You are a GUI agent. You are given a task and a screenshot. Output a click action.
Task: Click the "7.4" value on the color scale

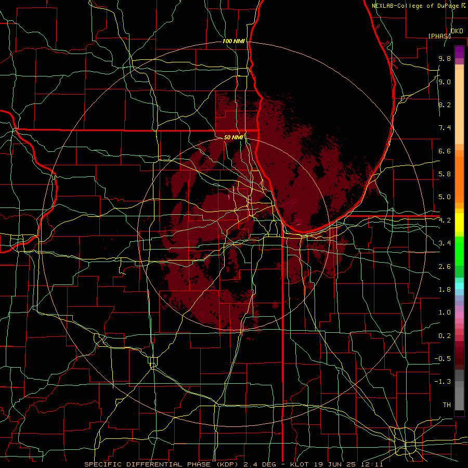click(445, 128)
